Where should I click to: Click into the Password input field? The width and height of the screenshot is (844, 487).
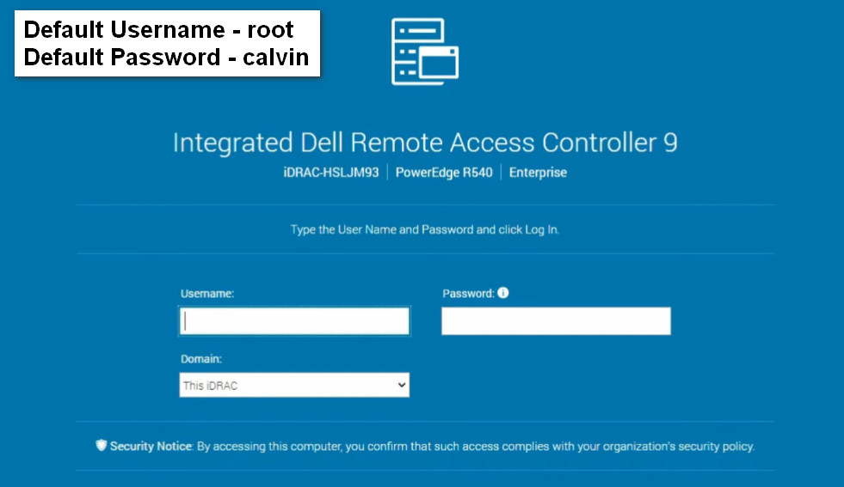click(x=556, y=321)
